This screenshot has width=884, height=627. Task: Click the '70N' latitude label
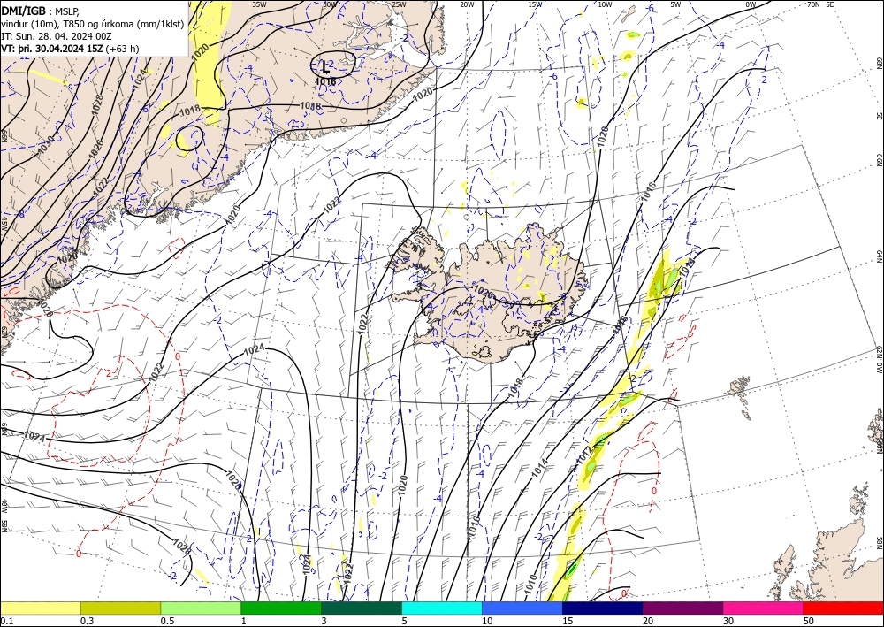pos(813,4)
